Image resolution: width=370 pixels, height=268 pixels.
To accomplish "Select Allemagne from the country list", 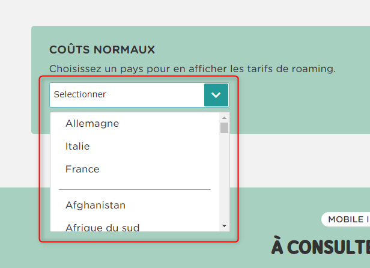I will (92, 124).
